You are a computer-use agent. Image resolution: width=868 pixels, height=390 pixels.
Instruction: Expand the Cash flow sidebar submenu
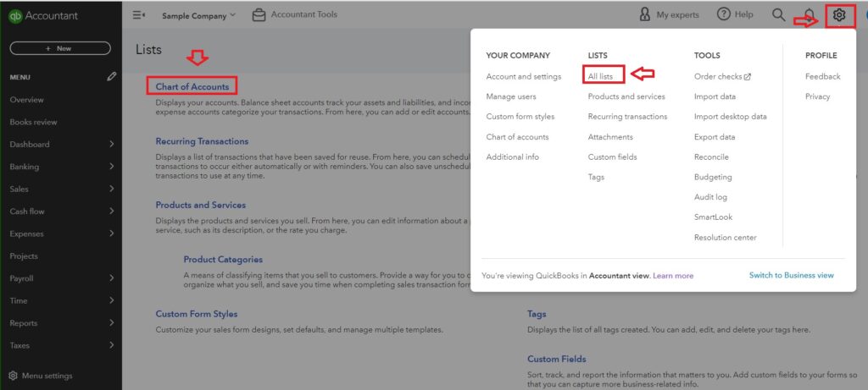(x=111, y=211)
